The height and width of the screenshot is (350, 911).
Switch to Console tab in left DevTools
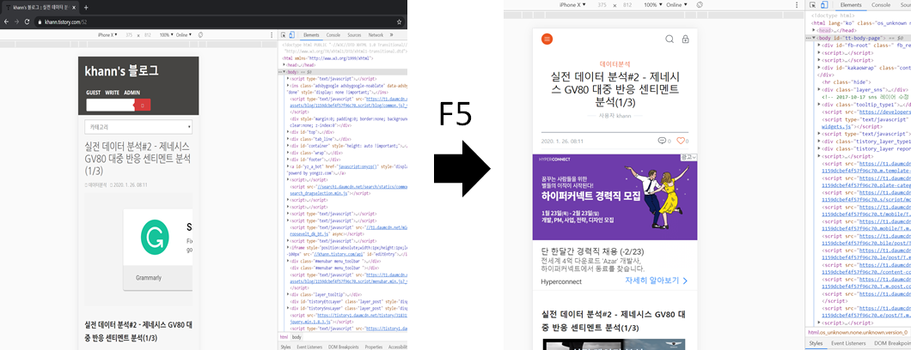333,35
